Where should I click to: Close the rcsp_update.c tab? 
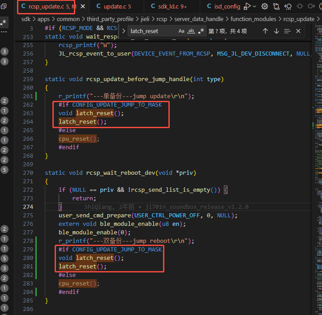(x=83, y=6)
